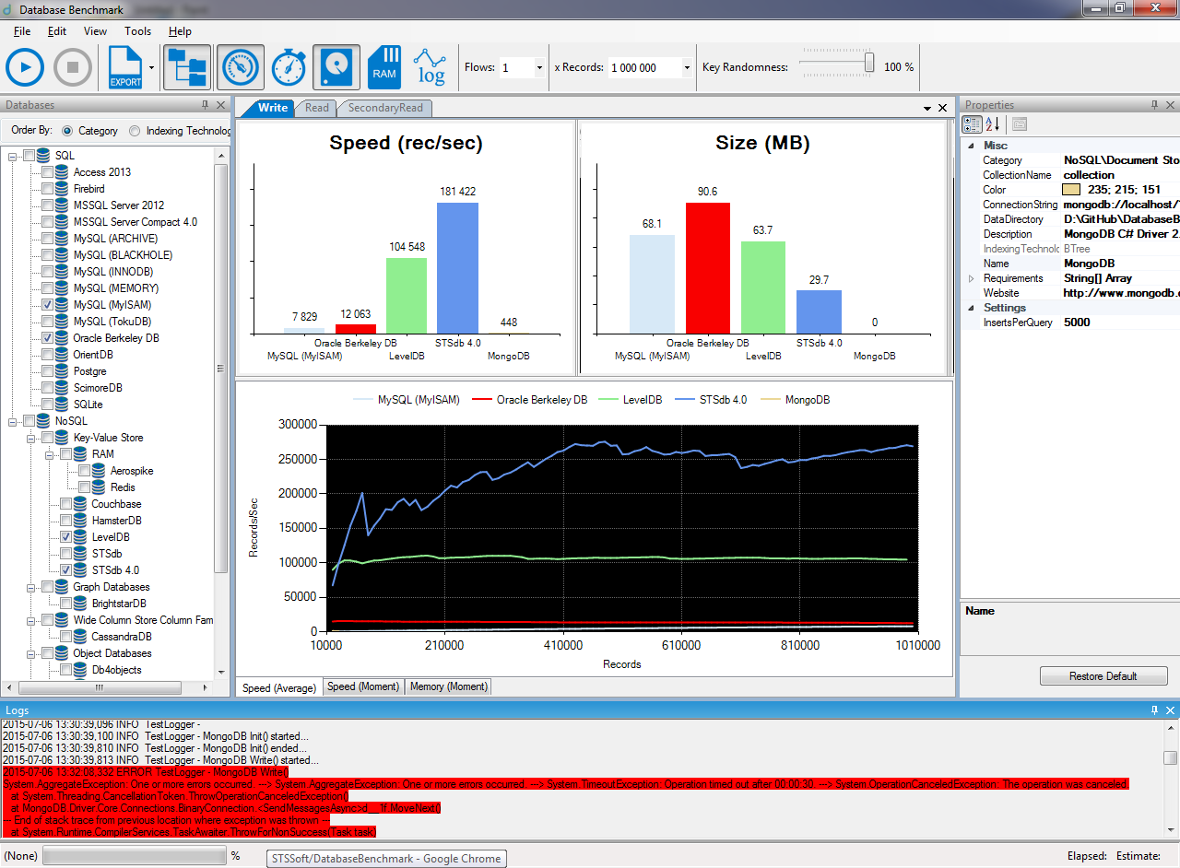Image resolution: width=1180 pixels, height=868 pixels.
Task: Open the Tools menu
Action: [137, 31]
